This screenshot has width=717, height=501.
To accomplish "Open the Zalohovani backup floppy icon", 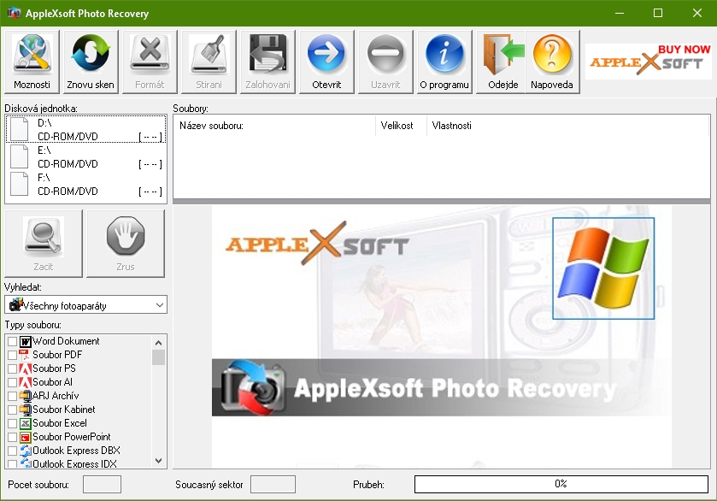I will (268, 62).
